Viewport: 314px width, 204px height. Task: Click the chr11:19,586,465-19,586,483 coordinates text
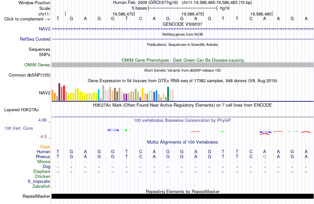pos(217,3)
